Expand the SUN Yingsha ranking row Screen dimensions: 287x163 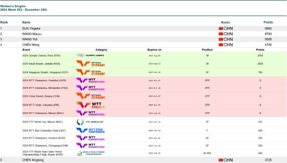click(x=143, y=28)
